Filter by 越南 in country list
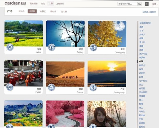The height and width of the screenshot is (128, 159). [141, 104]
